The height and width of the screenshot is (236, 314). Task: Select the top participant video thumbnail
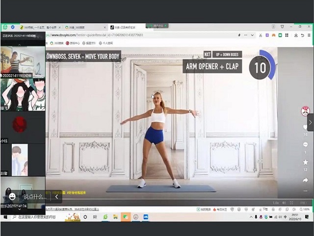[23, 61]
